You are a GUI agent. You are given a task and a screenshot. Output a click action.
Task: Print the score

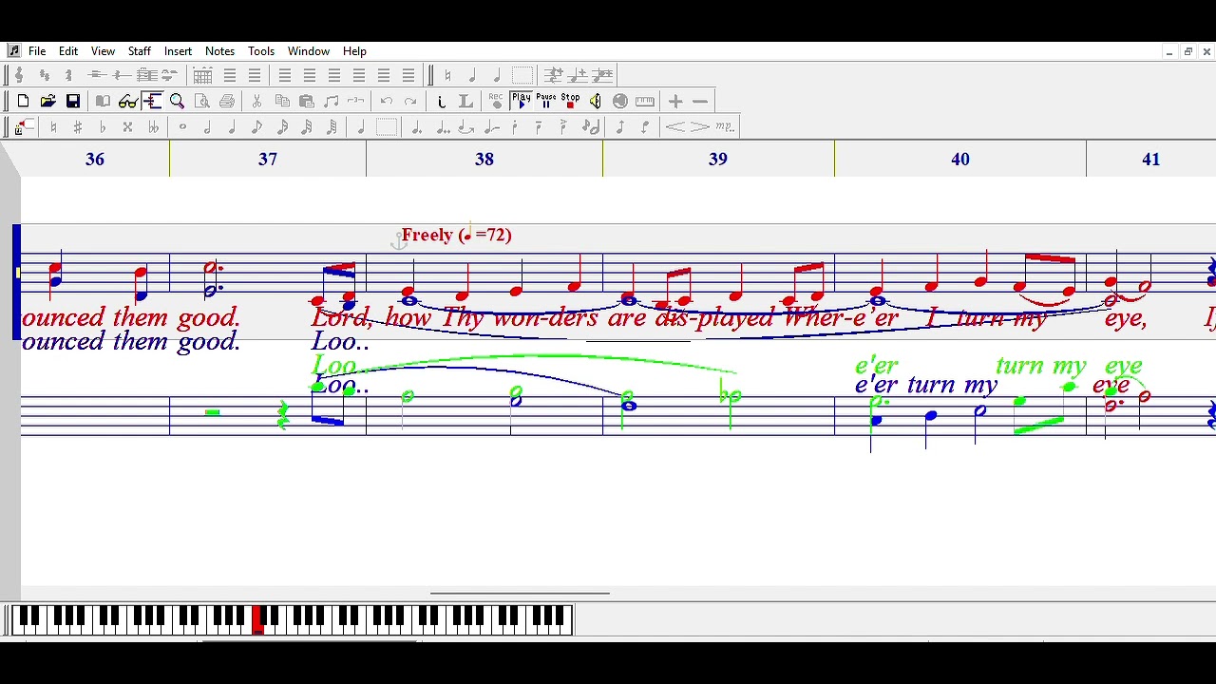[x=227, y=102]
